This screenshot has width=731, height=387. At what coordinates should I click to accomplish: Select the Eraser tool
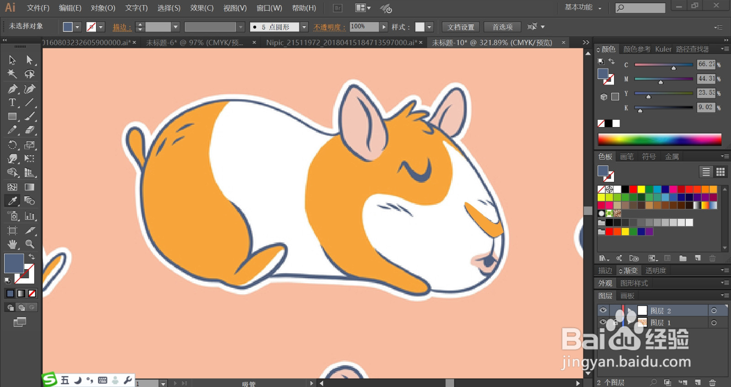coord(30,130)
